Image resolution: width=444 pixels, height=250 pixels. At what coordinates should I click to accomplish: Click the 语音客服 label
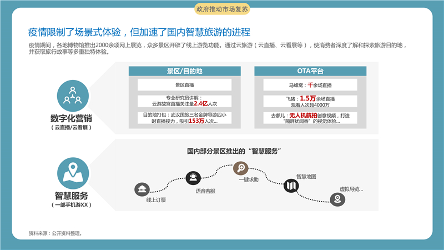205,191
